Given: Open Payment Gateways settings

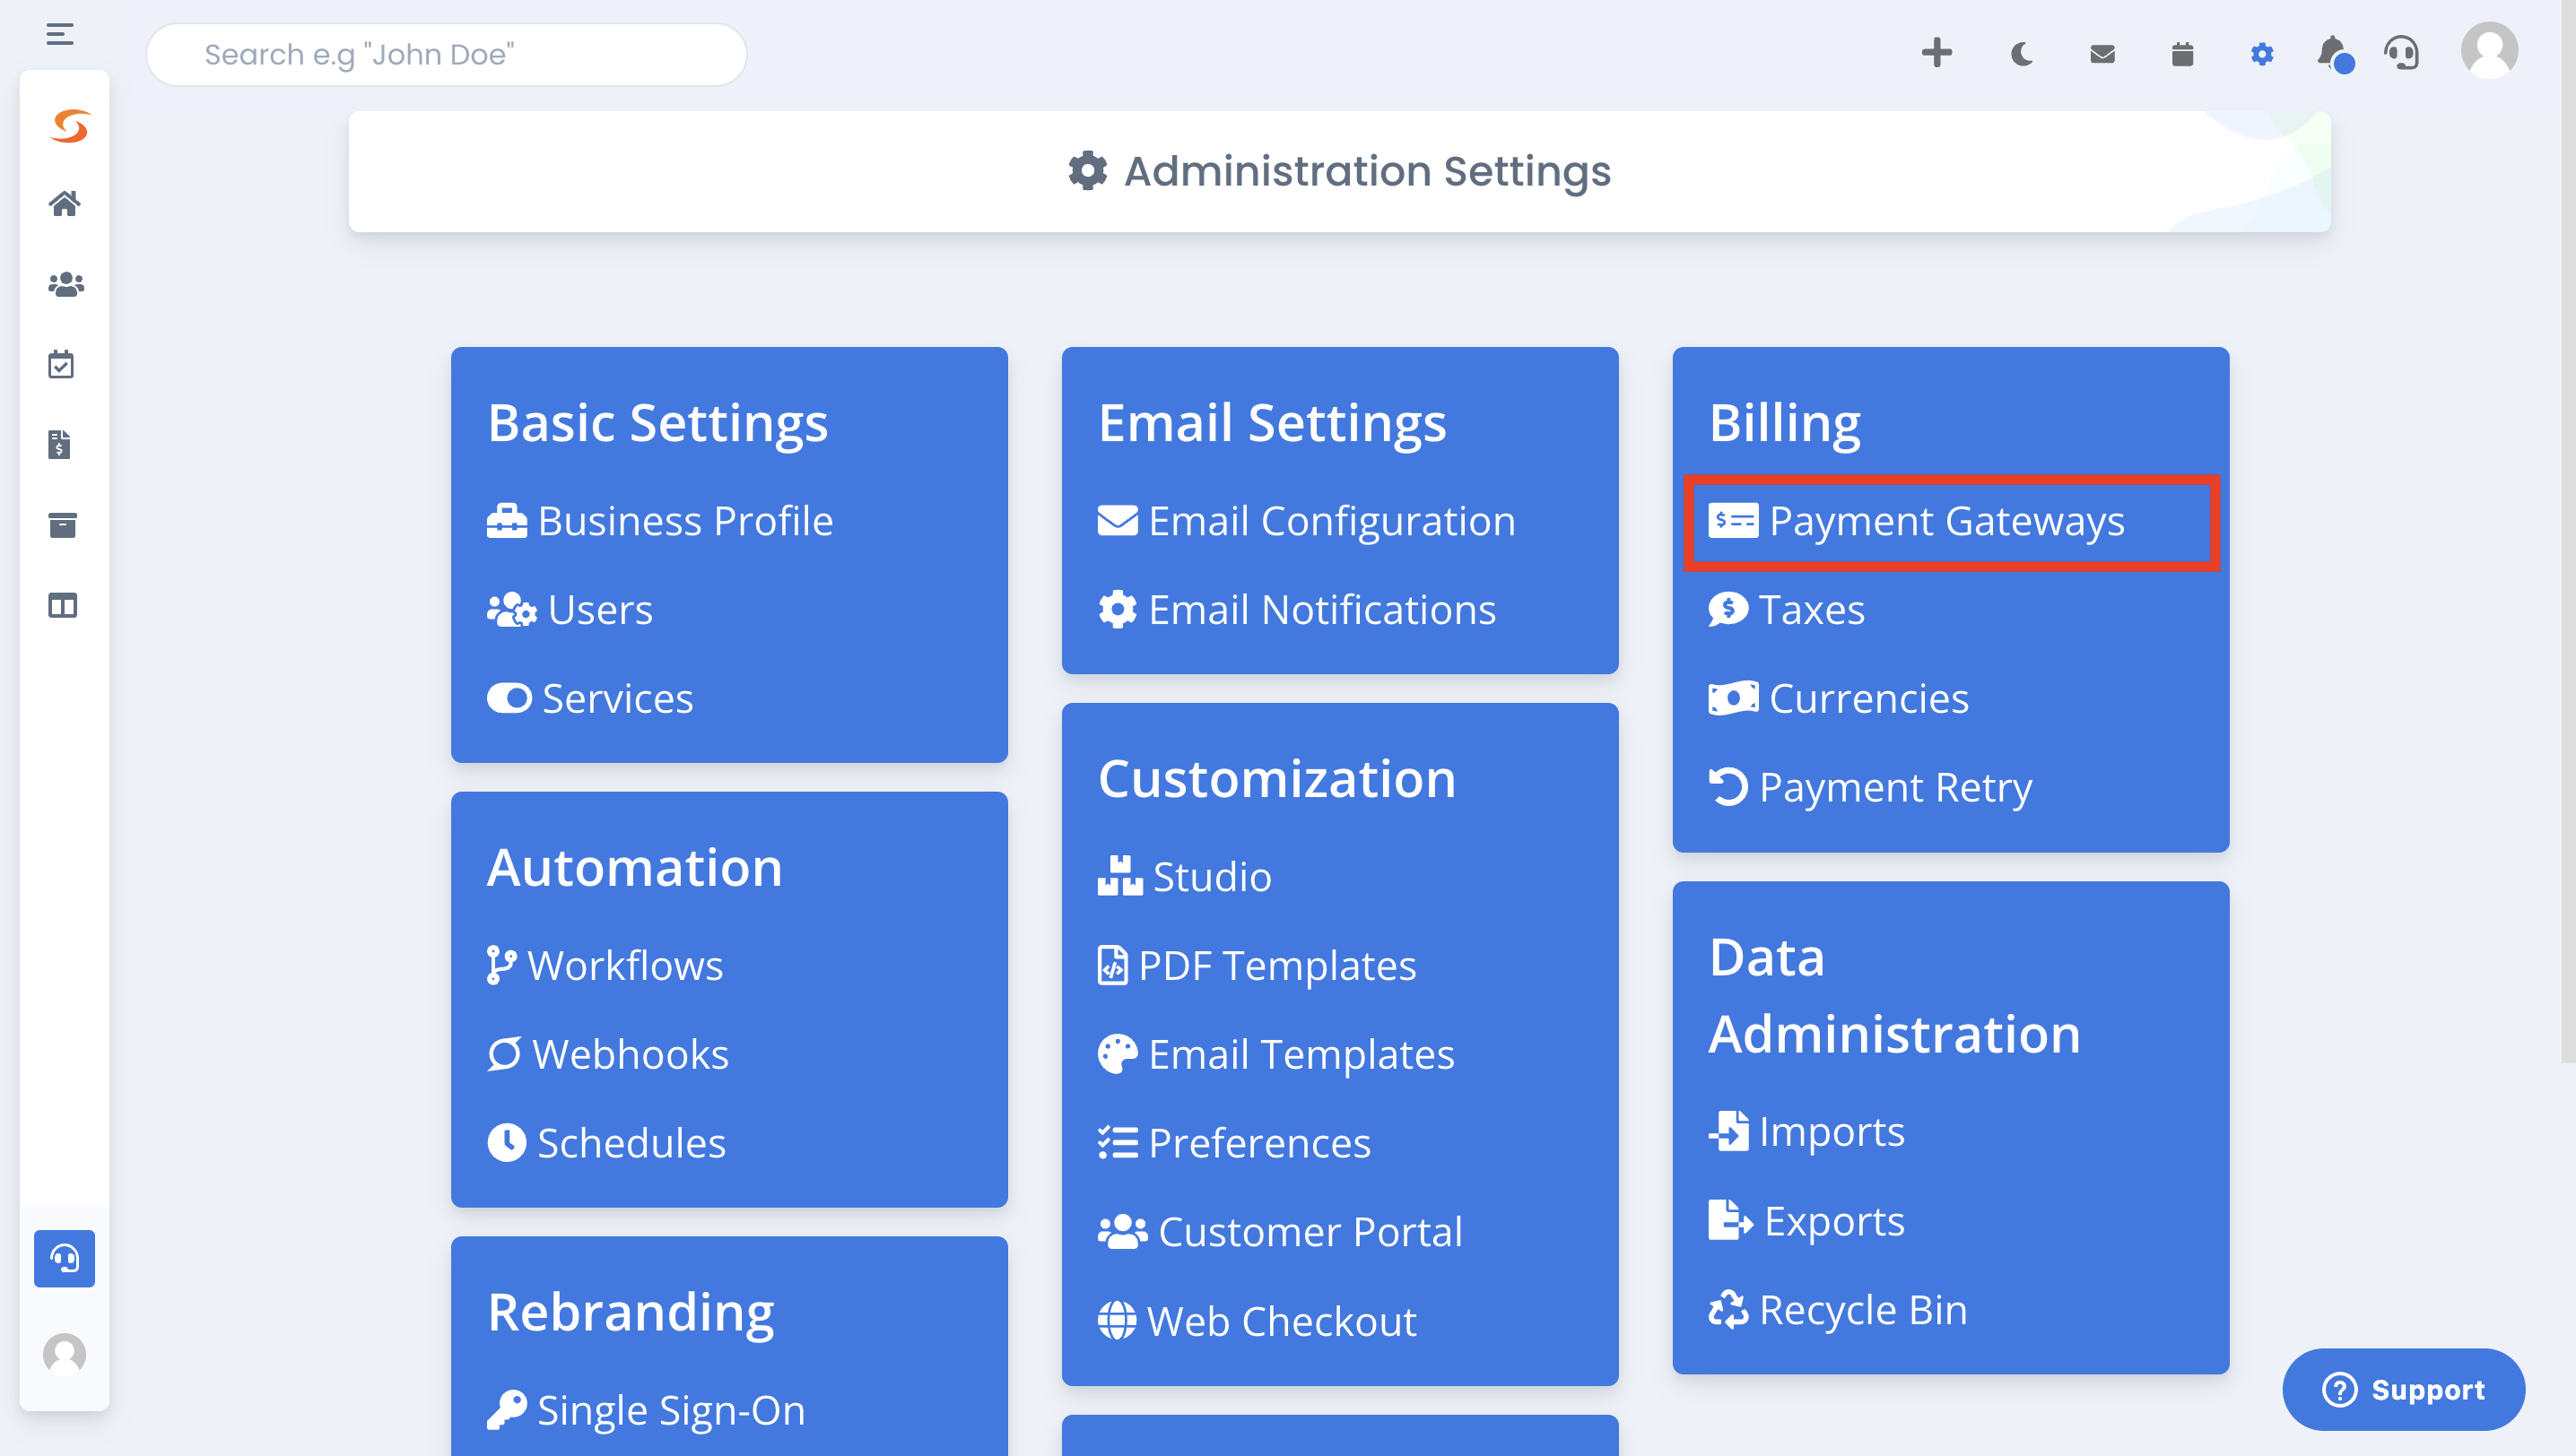Looking at the screenshot, I should pyautogui.click(x=1945, y=522).
